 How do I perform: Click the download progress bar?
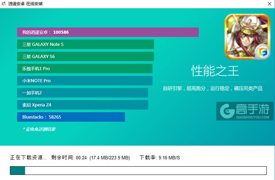pos(138,170)
